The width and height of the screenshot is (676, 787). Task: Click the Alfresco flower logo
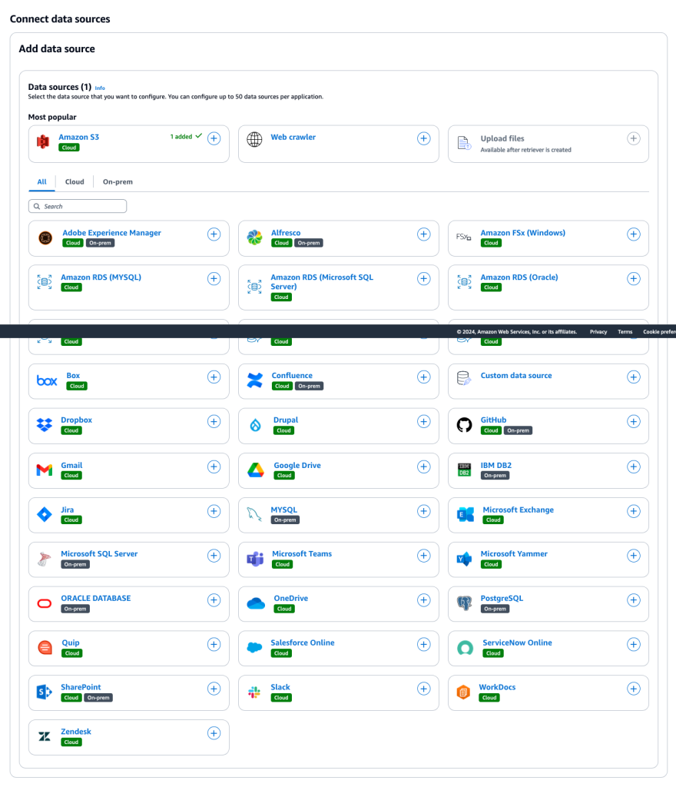click(255, 237)
